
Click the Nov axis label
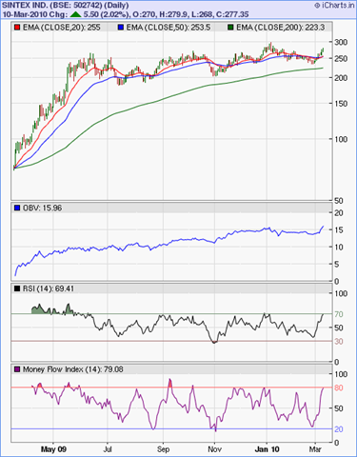214,449
